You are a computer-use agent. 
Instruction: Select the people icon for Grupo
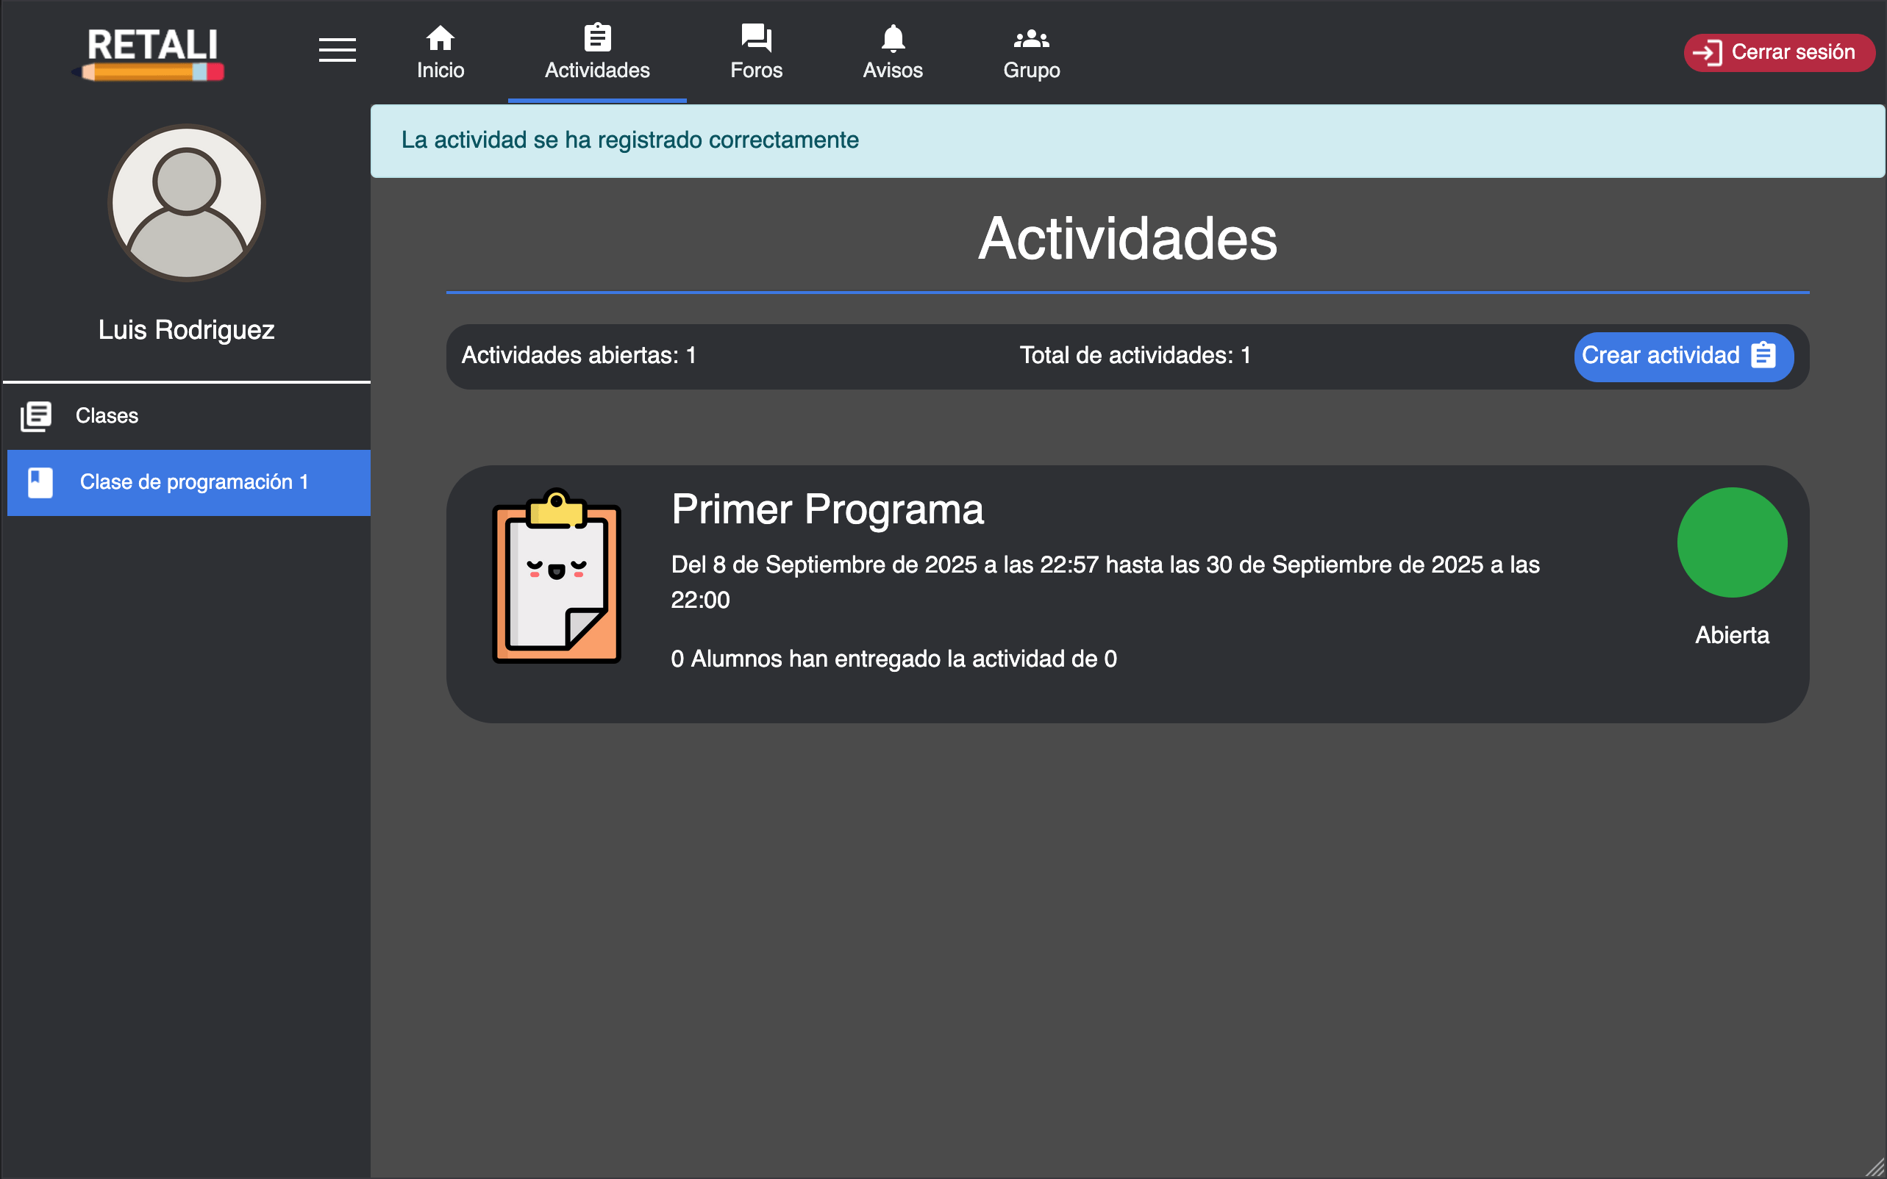pos(1030,37)
